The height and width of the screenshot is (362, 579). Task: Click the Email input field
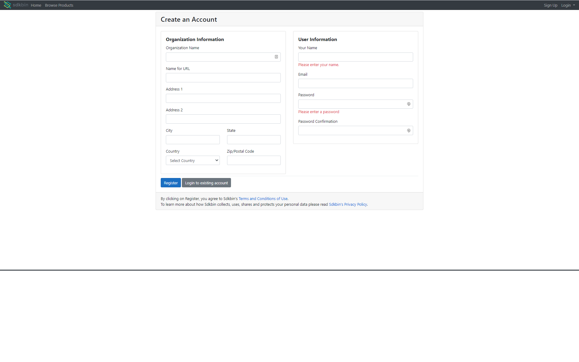click(355, 83)
